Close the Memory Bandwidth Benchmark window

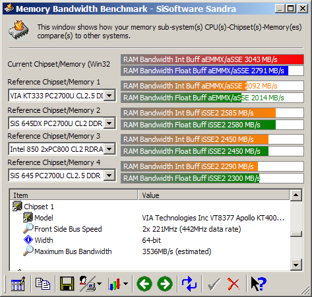click(x=303, y=9)
